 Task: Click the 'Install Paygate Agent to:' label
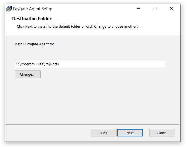tap(34, 44)
